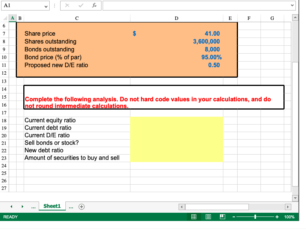This screenshot has width=306, height=230.
Task: Zoom in with the plus icon
Action: point(277,217)
